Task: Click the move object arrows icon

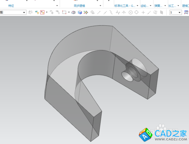Action: [86, 12]
